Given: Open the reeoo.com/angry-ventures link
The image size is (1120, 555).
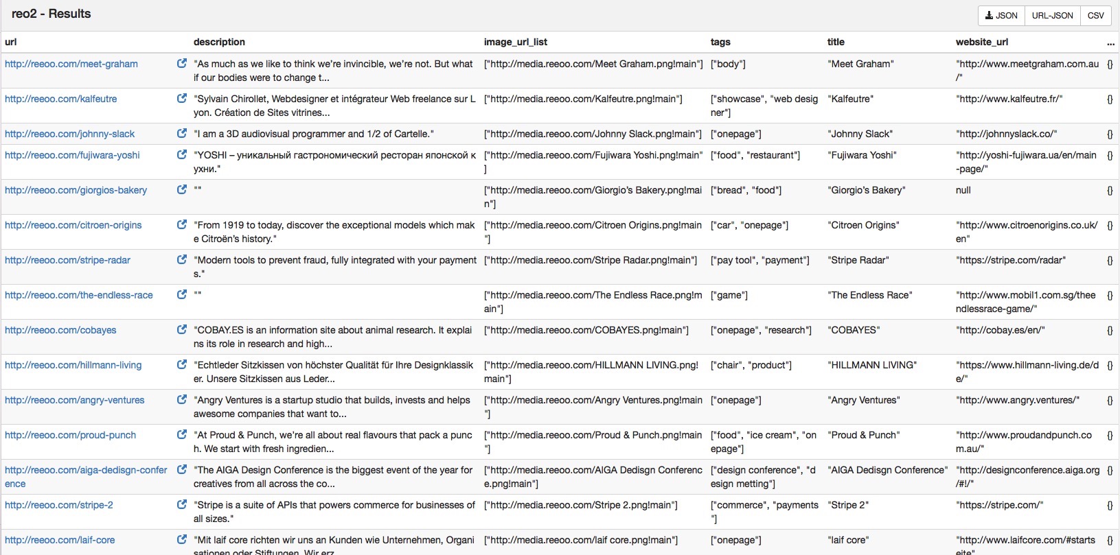Looking at the screenshot, I should [x=75, y=400].
